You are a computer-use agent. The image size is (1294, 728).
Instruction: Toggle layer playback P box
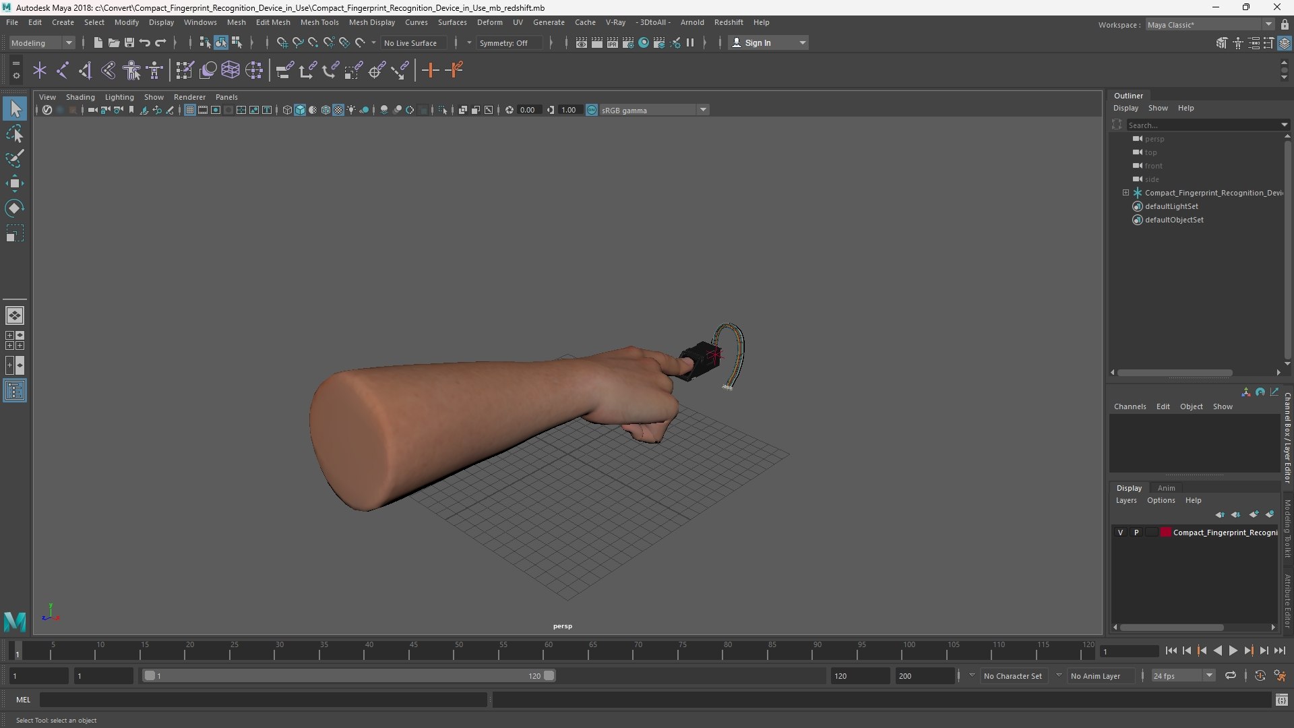[1136, 533]
